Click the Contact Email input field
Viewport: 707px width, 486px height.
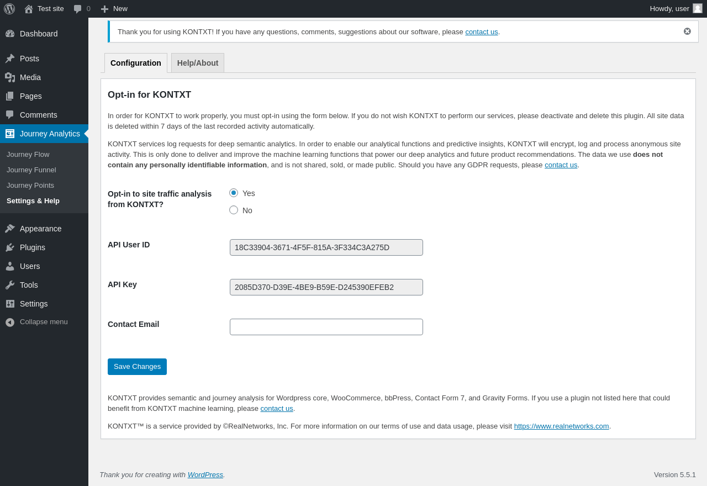coord(326,327)
